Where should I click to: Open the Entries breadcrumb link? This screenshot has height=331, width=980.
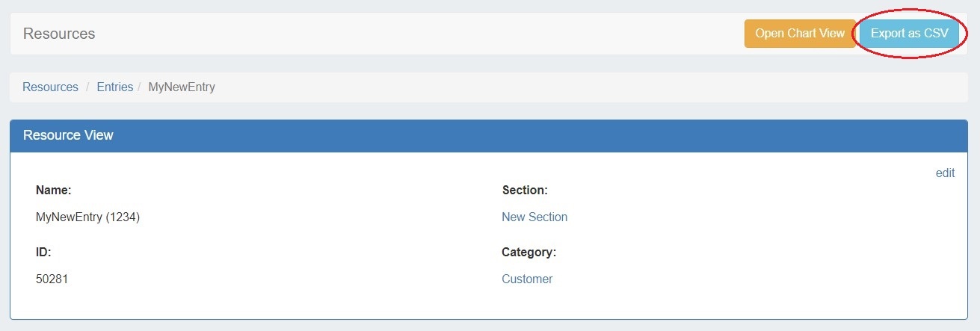pos(115,87)
